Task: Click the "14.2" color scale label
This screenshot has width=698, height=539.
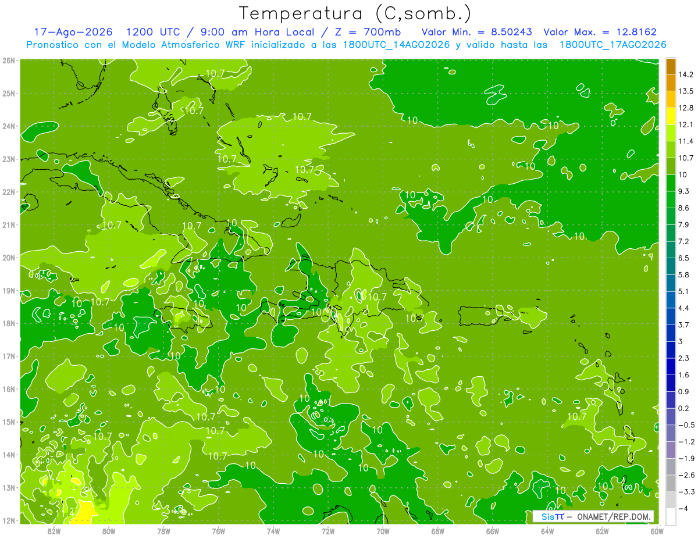Action: (x=686, y=74)
